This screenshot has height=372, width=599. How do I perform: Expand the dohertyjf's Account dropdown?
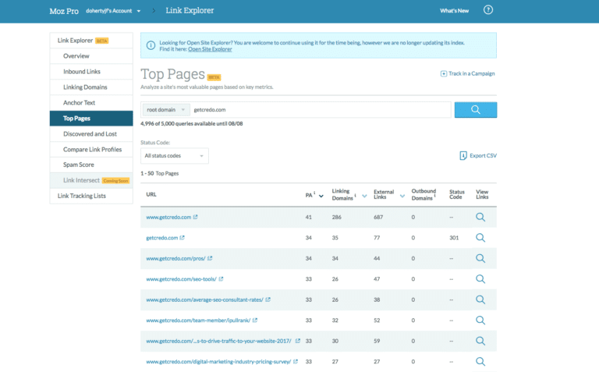(113, 11)
